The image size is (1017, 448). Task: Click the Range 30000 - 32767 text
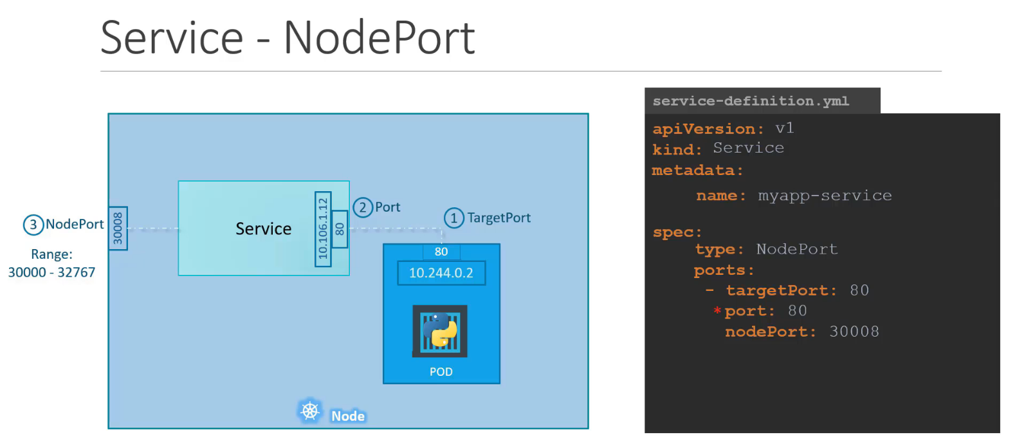tap(51, 264)
